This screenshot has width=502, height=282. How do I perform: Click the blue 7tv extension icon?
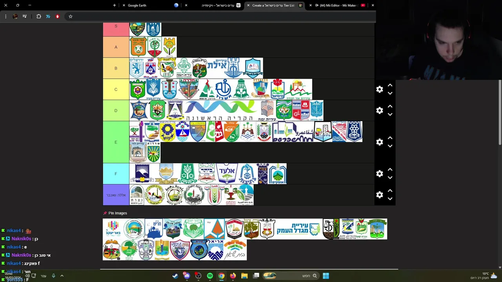pyautogui.click(x=48, y=16)
